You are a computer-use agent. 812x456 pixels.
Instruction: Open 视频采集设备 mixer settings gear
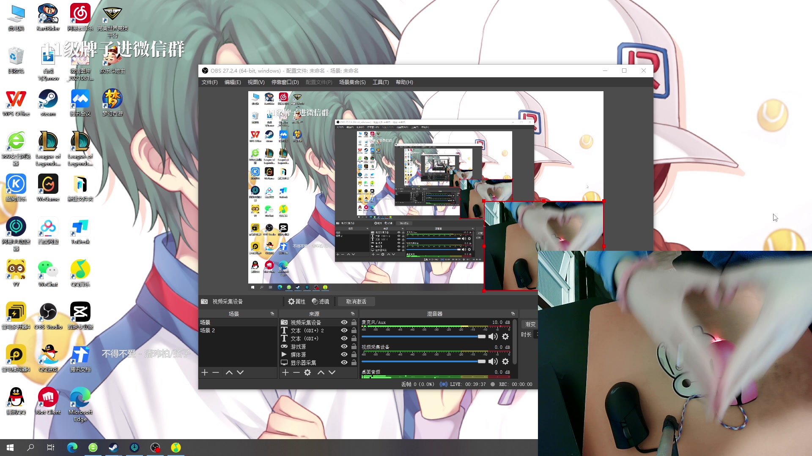pyautogui.click(x=505, y=361)
